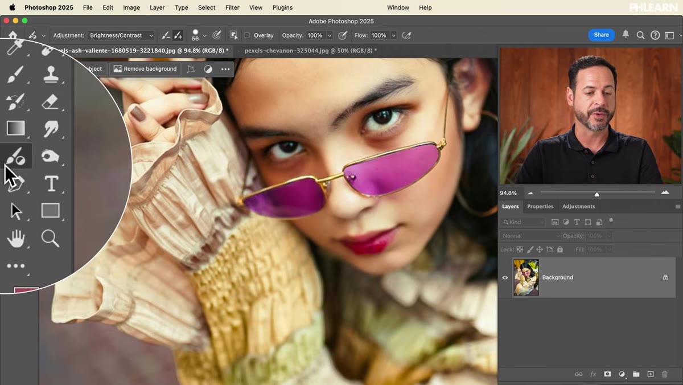Toggle lock image pixels brush icon
Viewport: 683px width, 385px height.
pos(530,249)
